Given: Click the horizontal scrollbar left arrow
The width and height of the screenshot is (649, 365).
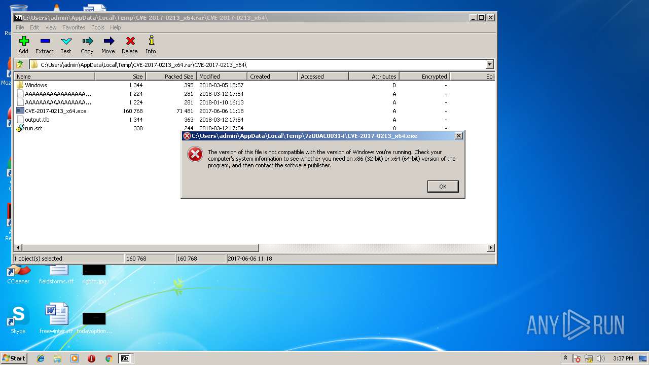Looking at the screenshot, I should pyautogui.click(x=18, y=248).
